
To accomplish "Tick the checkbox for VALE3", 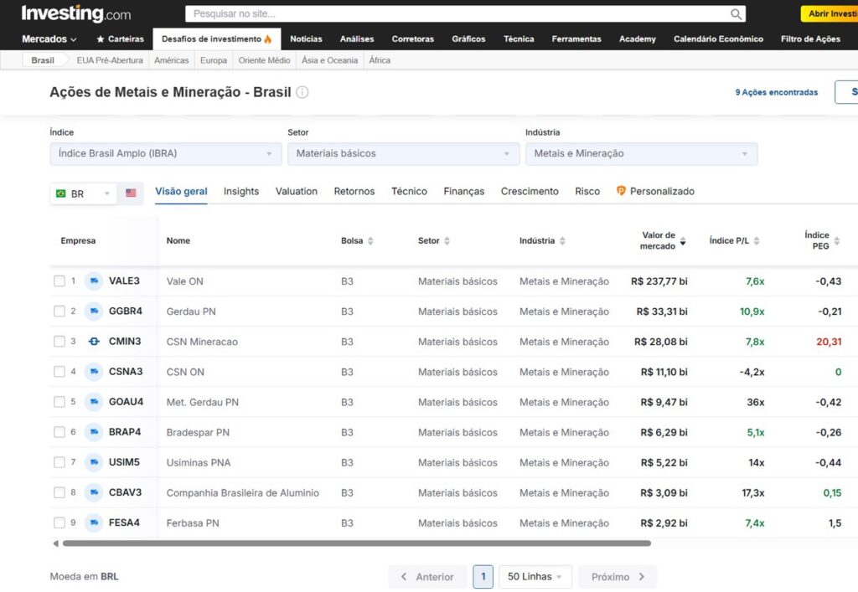I will click(x=59, y=281).
